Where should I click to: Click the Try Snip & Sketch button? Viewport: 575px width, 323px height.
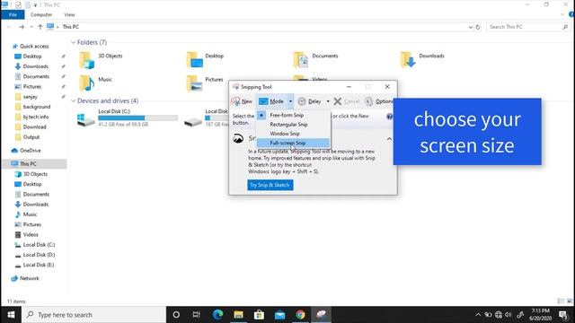click(x=270, y=185)
